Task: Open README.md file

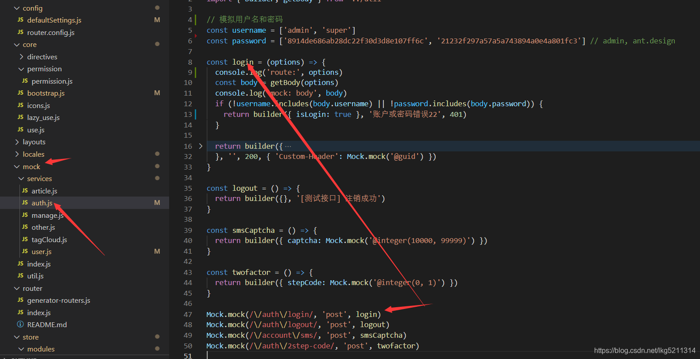Action: point(47,324)
